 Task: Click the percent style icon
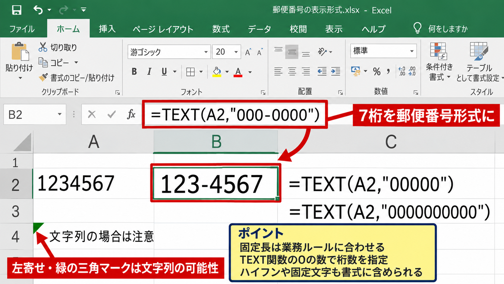point(376,72)
